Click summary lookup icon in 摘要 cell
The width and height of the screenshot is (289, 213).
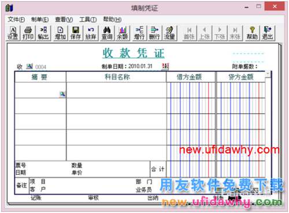click(62, 94)
